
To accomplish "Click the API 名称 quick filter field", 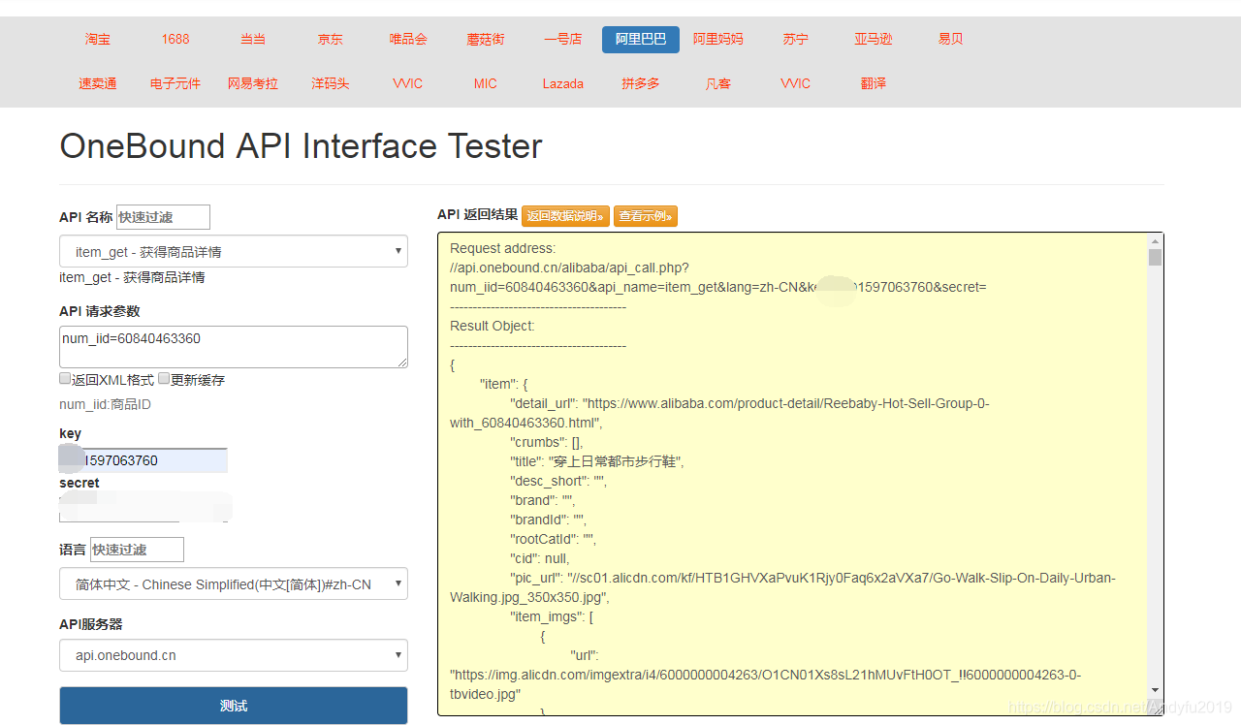I will coord(163,217).
